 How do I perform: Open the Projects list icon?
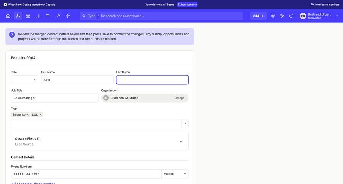48,16
